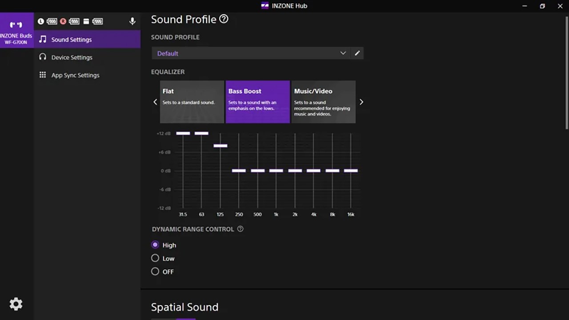Set Dynamic Range Control to Low
The image size is (569, 320).
[155, 258]
